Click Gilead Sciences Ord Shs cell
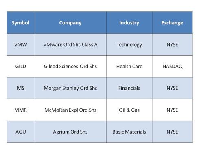This screenshot has width=199, height=149. click(70, 66)
